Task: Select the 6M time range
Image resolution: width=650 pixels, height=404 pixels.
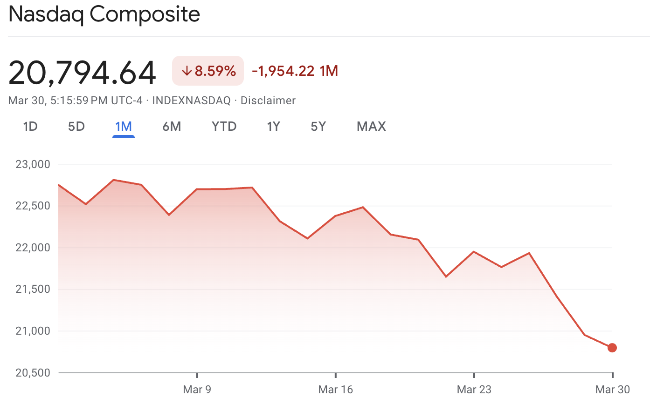Action: 172,126
